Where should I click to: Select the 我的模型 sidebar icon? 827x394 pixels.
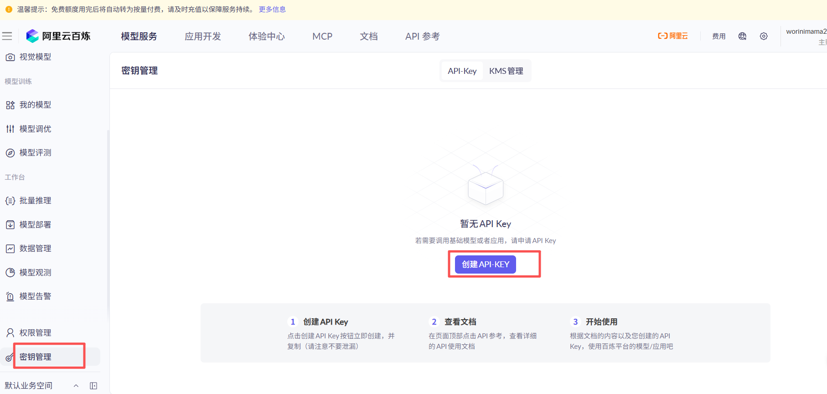[10, 105]
